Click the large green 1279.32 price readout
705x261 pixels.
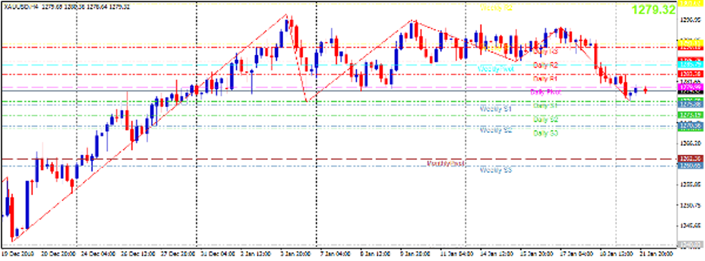653,10
